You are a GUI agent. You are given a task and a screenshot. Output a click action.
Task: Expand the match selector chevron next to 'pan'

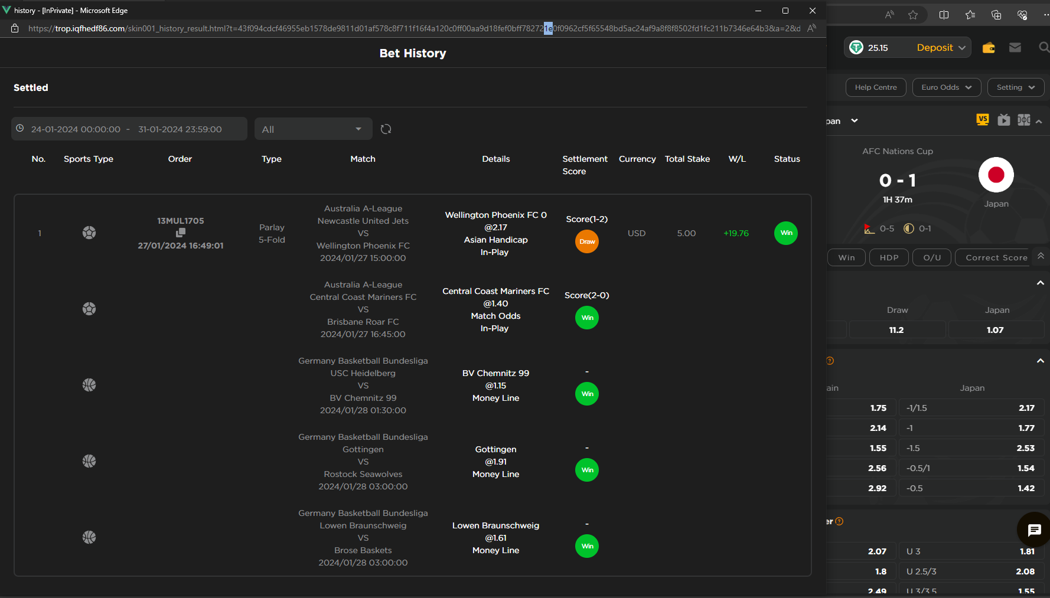click(854, 120)
